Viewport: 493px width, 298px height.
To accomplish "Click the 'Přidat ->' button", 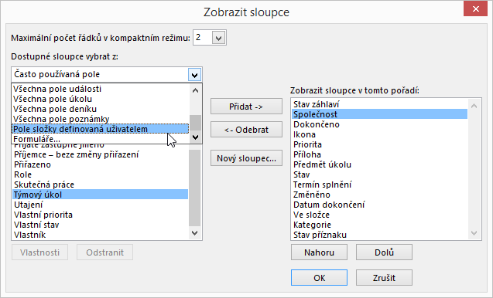I will (246, 107).
